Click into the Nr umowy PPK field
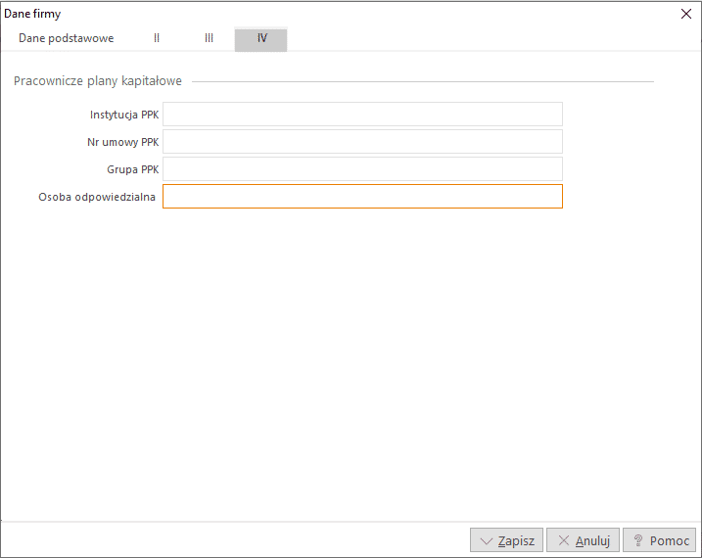Screen dimensions: 702x558 (362, 141)
